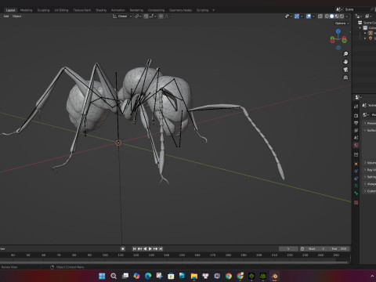This screenshot has height=282, width=376.
Task: Open the snapping options dropdown
Action: (153, 16)
